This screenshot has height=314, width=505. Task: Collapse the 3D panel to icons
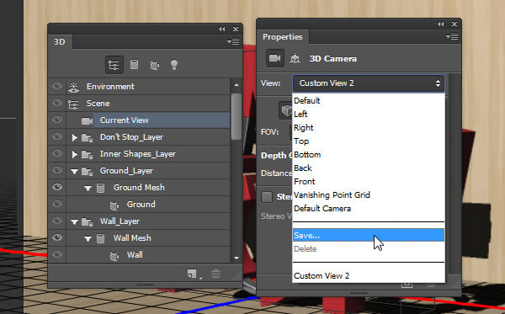click(222, 29)
